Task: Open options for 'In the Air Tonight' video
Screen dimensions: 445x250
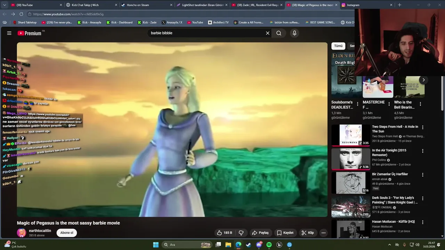Action: 423,151
